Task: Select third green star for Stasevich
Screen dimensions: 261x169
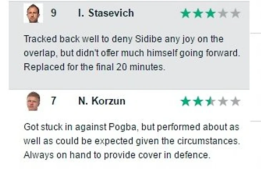Action: [211, 13]
